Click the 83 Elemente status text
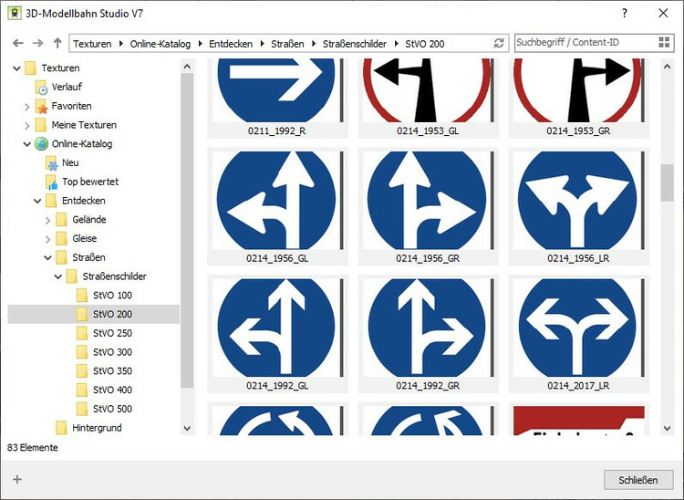 (33, 448)
